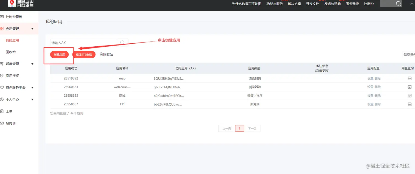Open usage chart icon for app 25960683
Image resolution: width=415 pixels, height=174 pixels.
click(410, 87)
